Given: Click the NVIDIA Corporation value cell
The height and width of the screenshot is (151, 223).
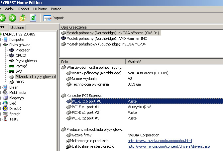Looking at the screenshot, I should [x=143, y=135].
